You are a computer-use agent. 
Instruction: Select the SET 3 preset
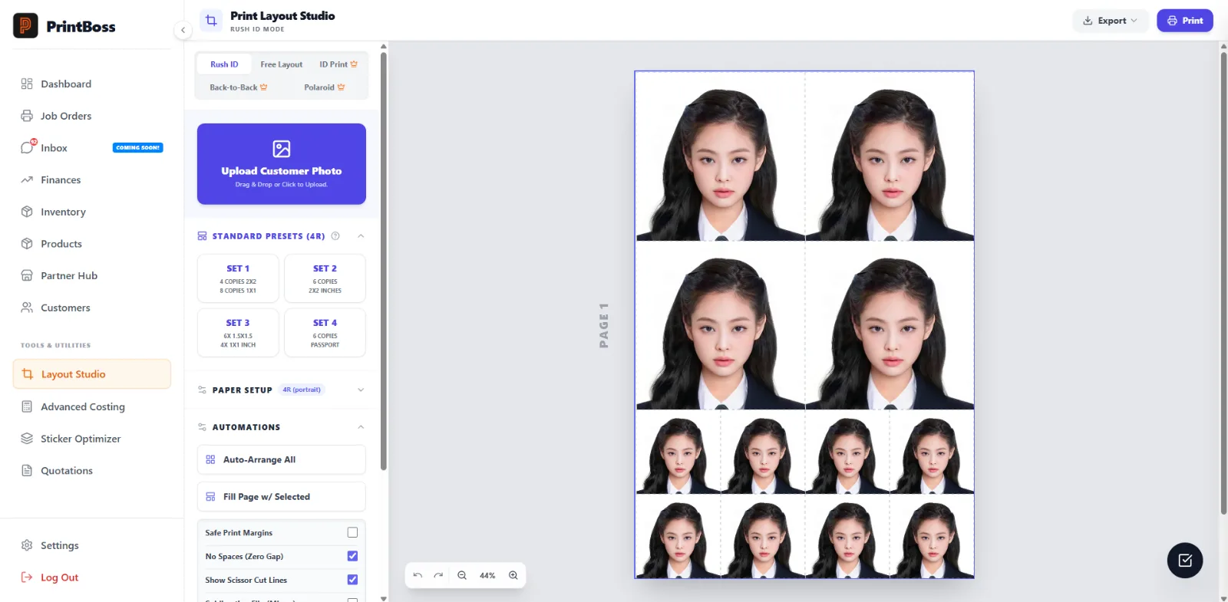pyautogui.click(x=238, y=333)
